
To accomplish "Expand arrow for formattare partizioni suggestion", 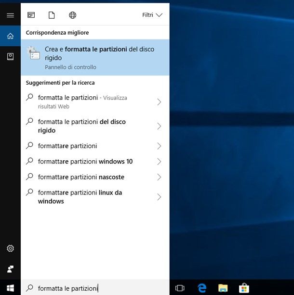I will [x=159, y=146].
